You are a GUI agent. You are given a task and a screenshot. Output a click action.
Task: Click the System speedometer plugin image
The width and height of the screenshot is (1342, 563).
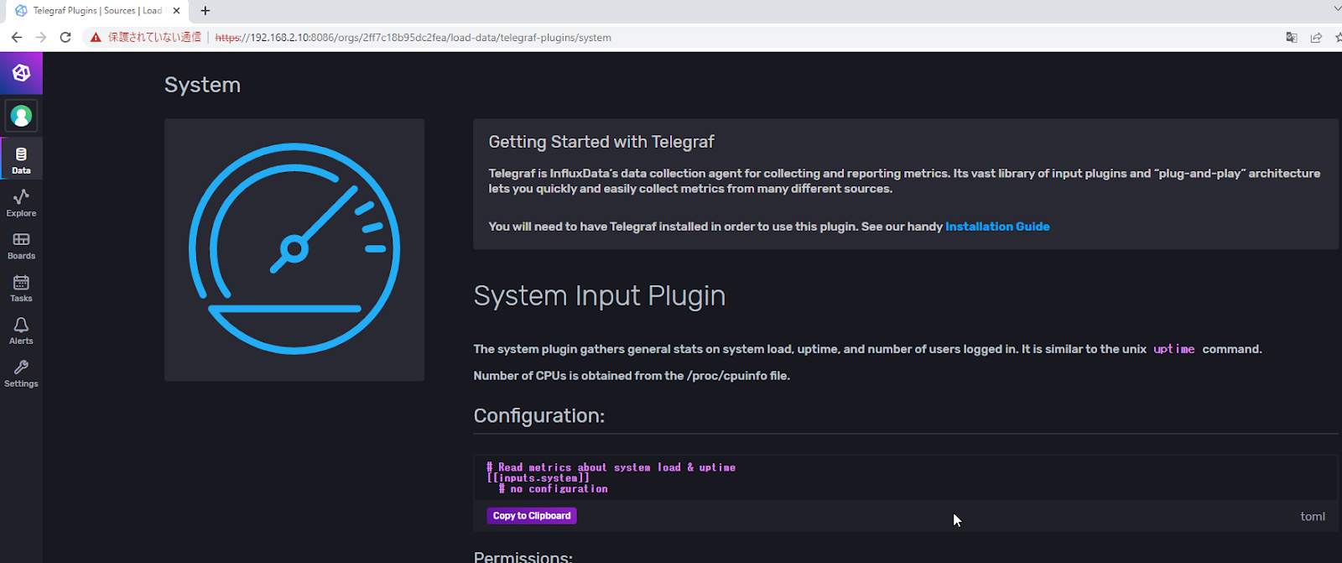click(294, 249)
